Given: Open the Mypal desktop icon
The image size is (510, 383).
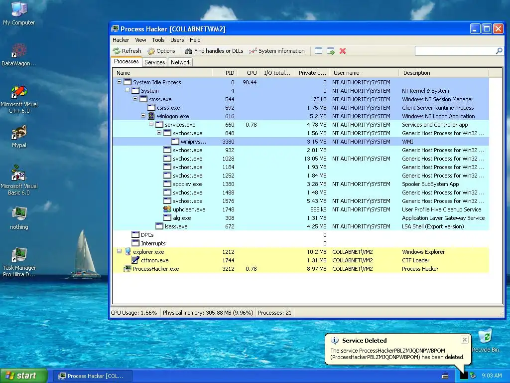Looking at the screenshot, I should click(x=19, y=137).
